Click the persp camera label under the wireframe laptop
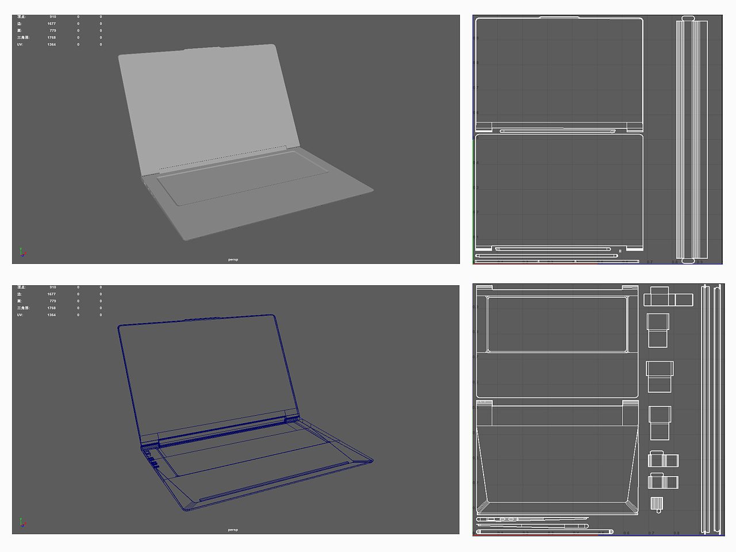736x552 pixels. pos(233,530)
